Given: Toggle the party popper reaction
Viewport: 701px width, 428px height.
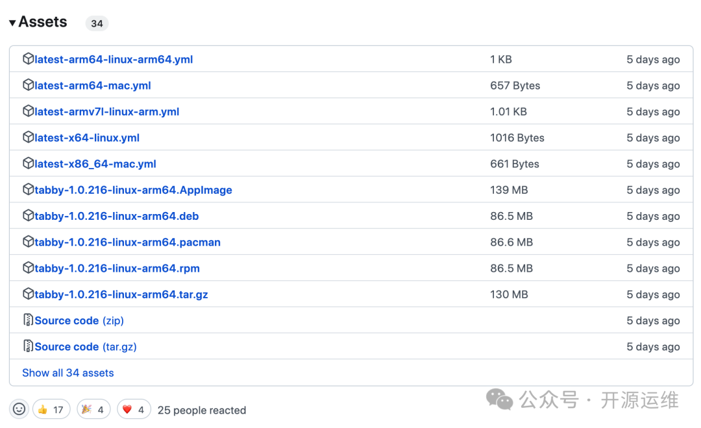Looking at the screenshot, I should click(x=93, y=409).
